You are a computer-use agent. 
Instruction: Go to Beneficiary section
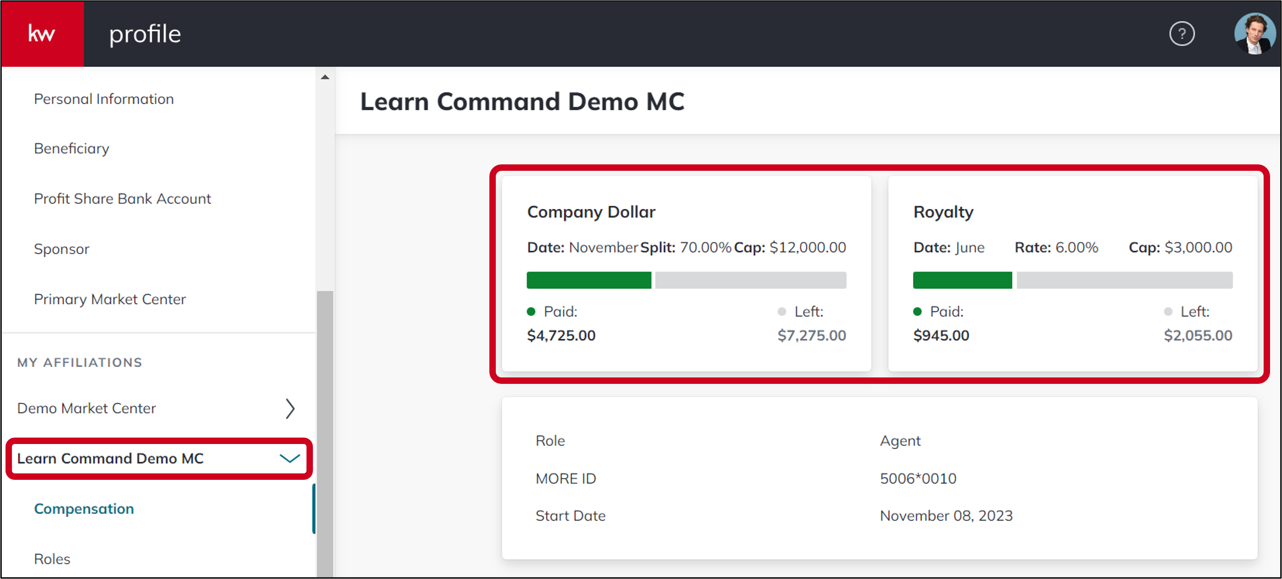click(x=72, y=149)
